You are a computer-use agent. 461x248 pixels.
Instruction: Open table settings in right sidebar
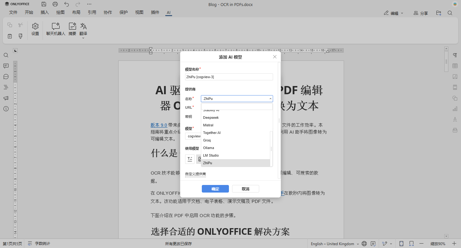click(x=455, y=66)
